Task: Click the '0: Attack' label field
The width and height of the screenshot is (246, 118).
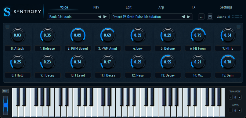Action: click(x=18, y=48)
